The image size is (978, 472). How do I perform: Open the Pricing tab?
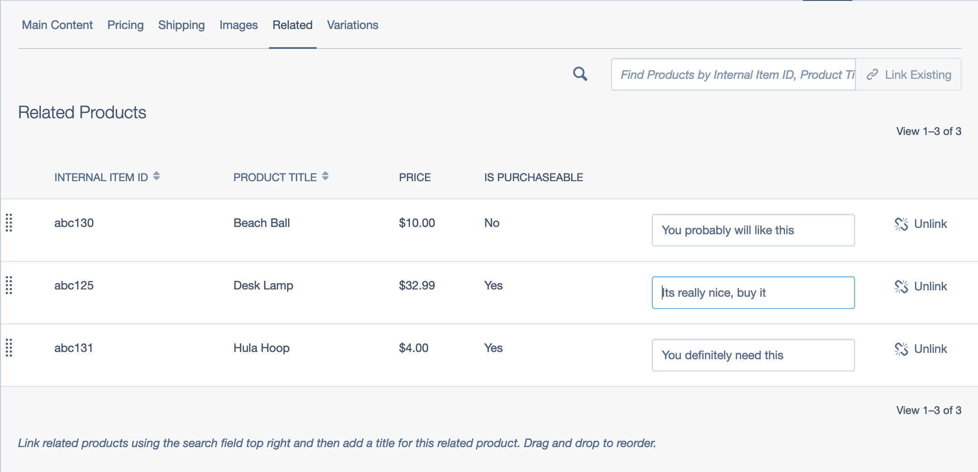[x=125, y=25]
